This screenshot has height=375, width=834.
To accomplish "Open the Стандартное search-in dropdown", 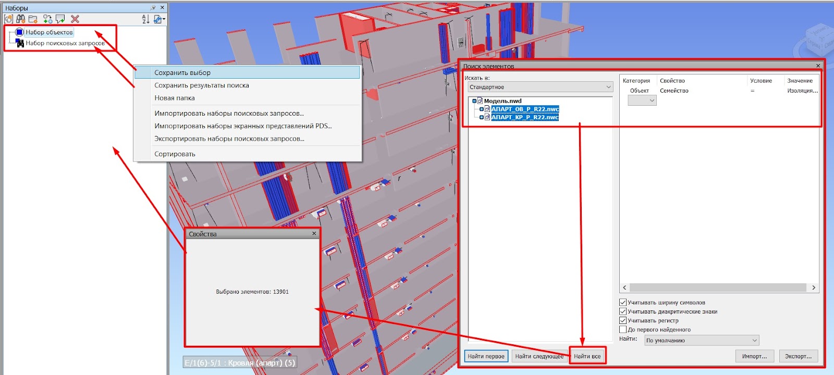I will click(x=540, y=87).
